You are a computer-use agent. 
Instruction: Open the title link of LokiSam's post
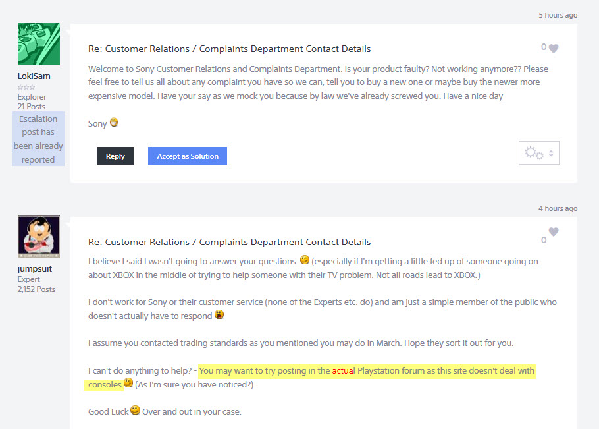pyautogui.click(x=229, y=49)
